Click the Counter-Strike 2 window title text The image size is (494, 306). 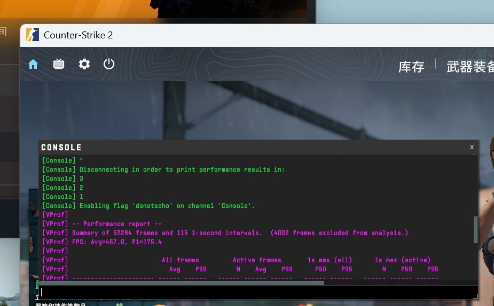[x=78, y=35]
